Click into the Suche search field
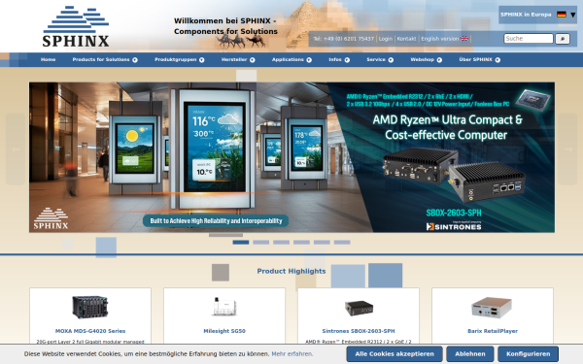Screen dimensions: 583x364 click(529, 38)
